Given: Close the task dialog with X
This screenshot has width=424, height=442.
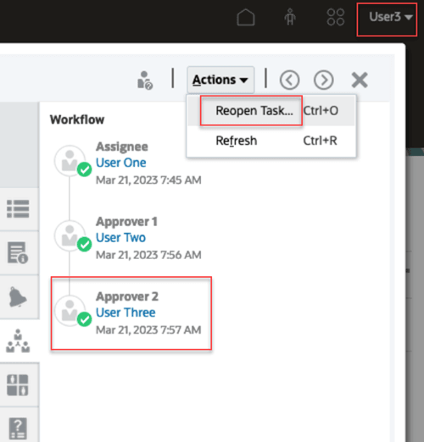Looking at the screenshot, I should tap(360, 80).
